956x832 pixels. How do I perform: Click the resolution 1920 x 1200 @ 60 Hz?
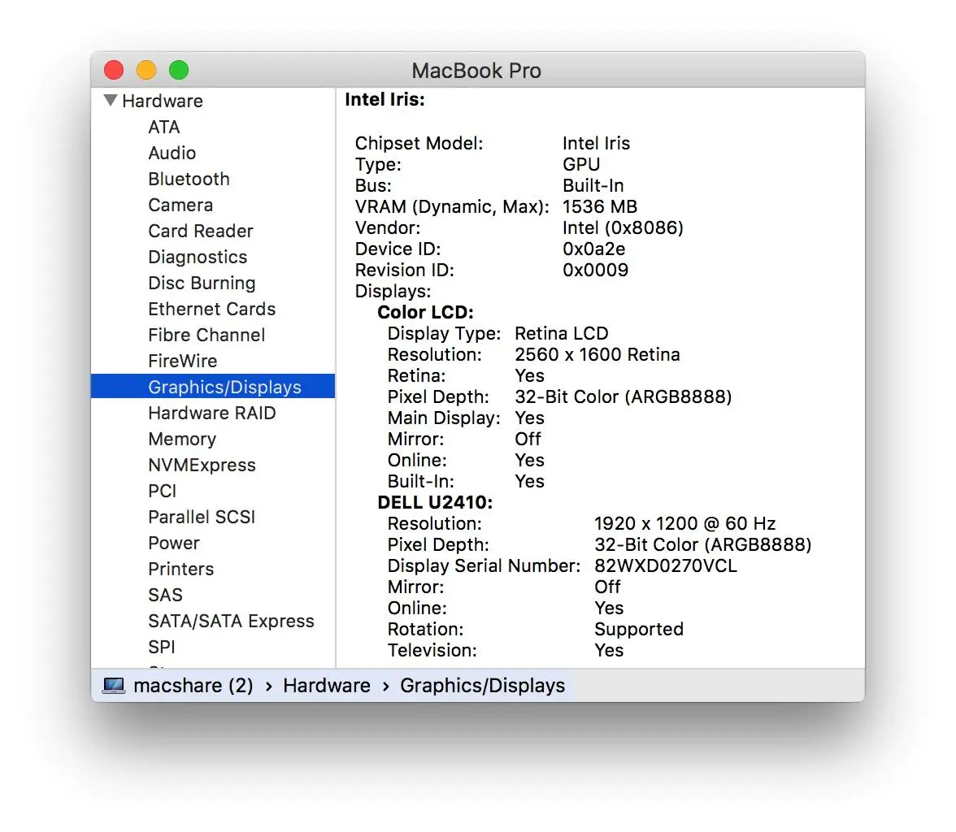click(x=685, y=523)
